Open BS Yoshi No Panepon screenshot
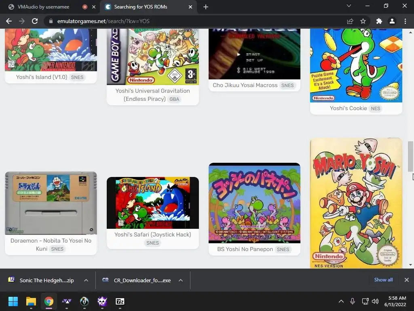The width and height of the screenshot is (414, 311). [x=254, y=203]
